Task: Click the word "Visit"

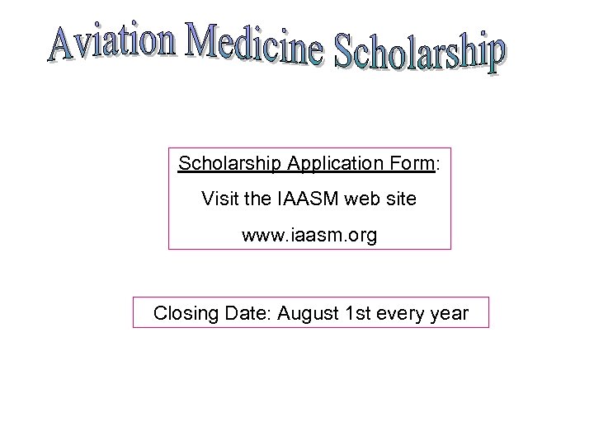Action: 218,199
